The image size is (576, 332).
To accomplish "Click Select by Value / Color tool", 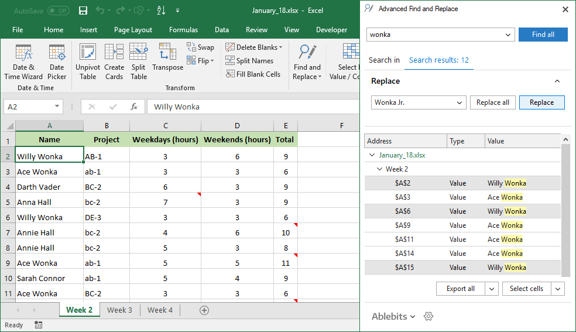I will pyautogui.click(x=345, y=62).
